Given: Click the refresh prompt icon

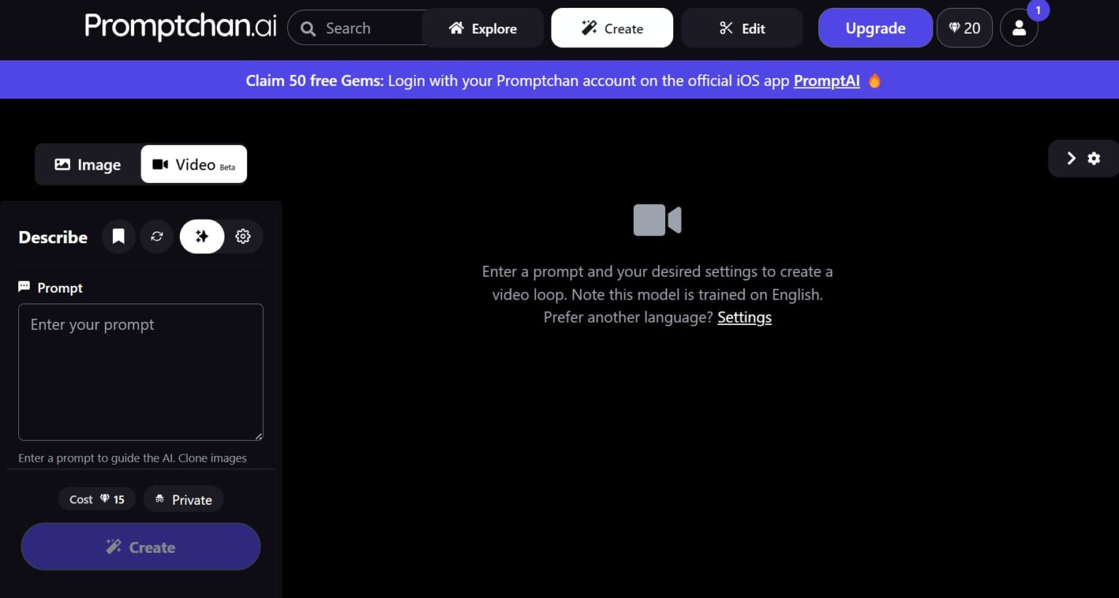Looking at the screenshot, I should (x=157, y=237).
